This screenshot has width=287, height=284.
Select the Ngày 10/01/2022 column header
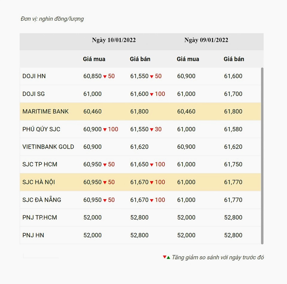coord(114,40)
